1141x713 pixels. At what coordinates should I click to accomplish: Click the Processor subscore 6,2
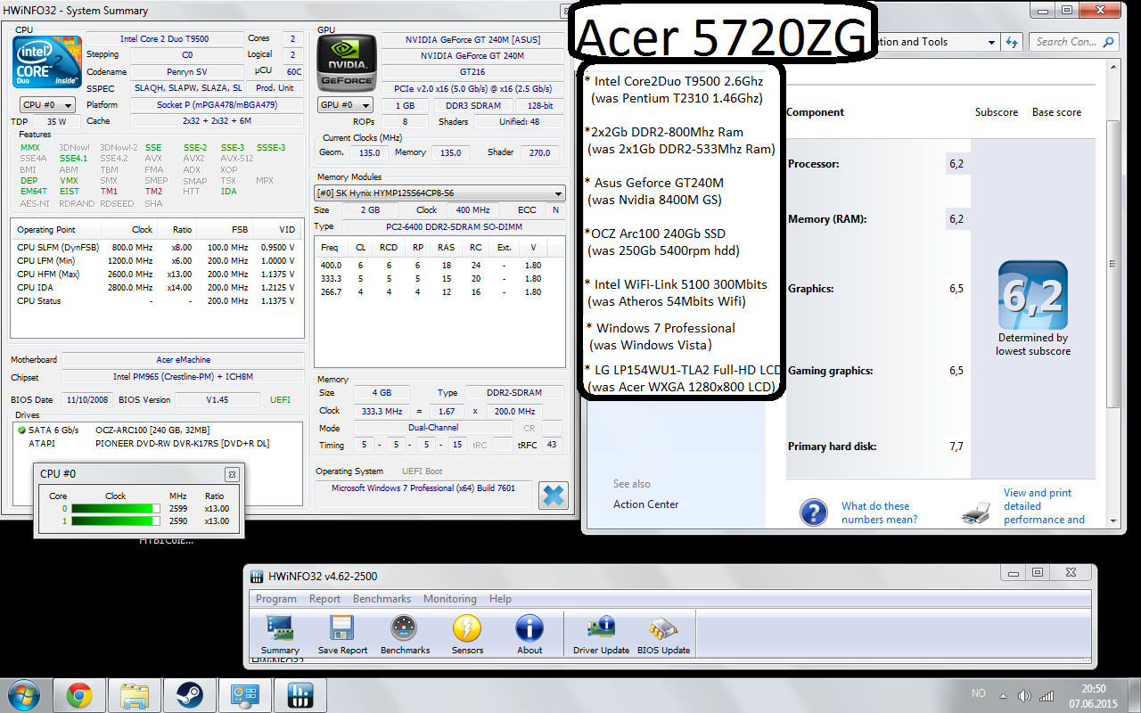(x=956, y=164)
